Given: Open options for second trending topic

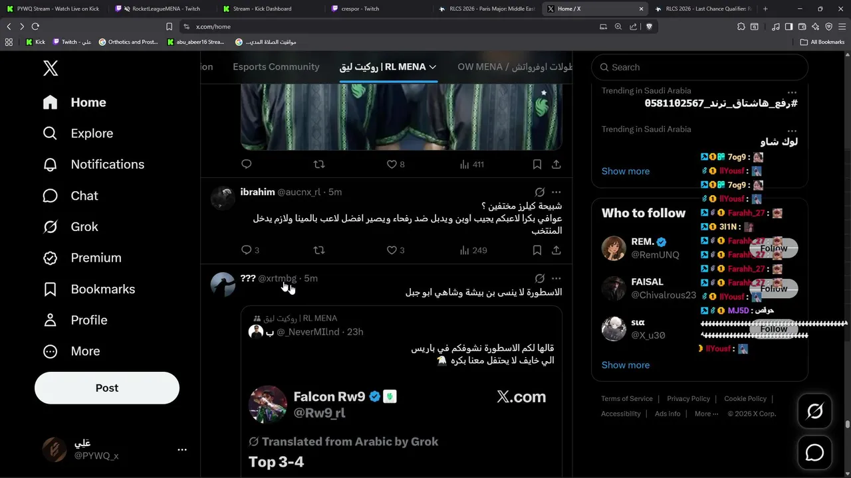Looking at the screenshot, I should click(792, 131).
